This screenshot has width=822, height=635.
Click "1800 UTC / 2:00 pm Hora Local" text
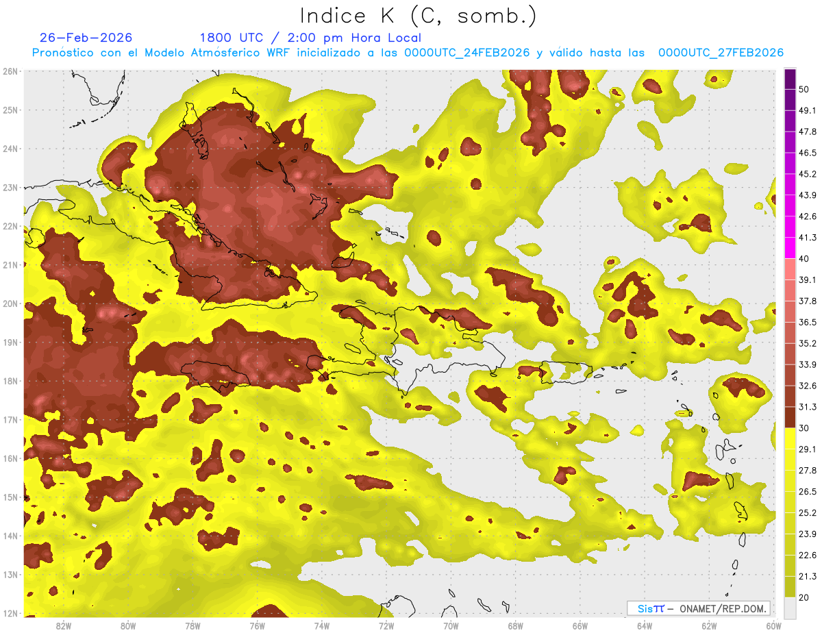pos(310,38)
